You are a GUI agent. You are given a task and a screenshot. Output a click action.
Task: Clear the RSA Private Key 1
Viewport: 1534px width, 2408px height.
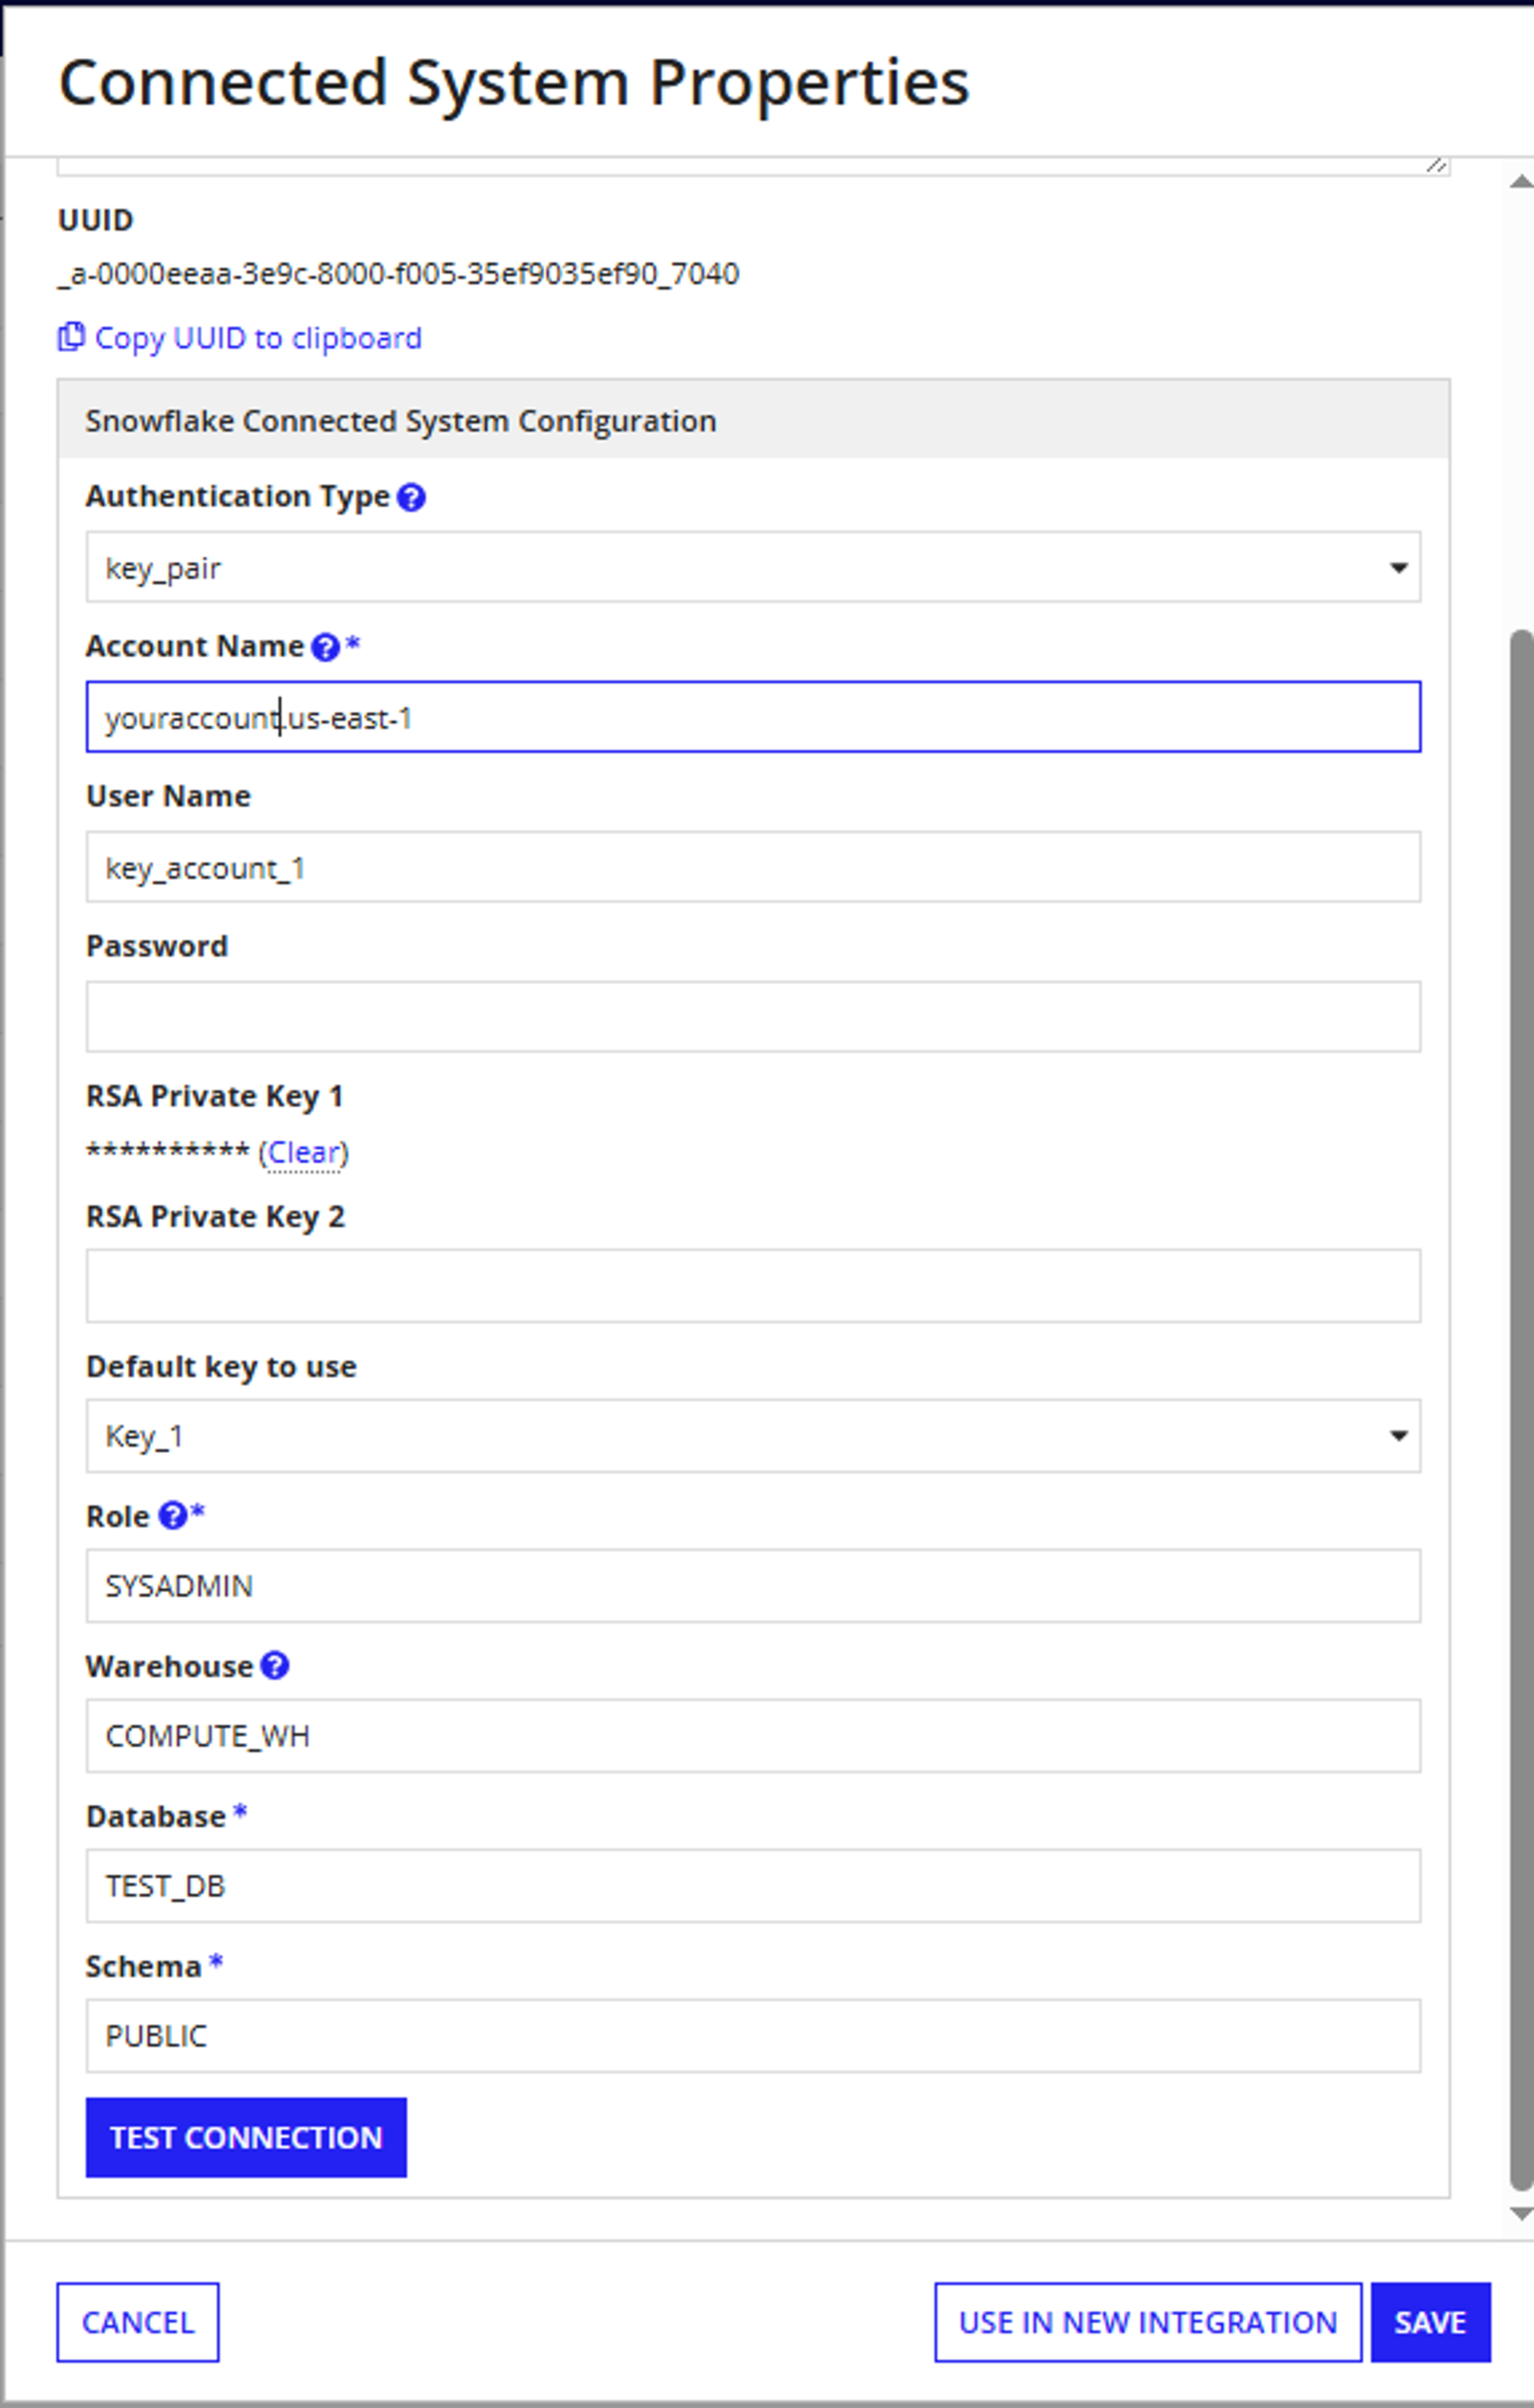[304, 1153]
